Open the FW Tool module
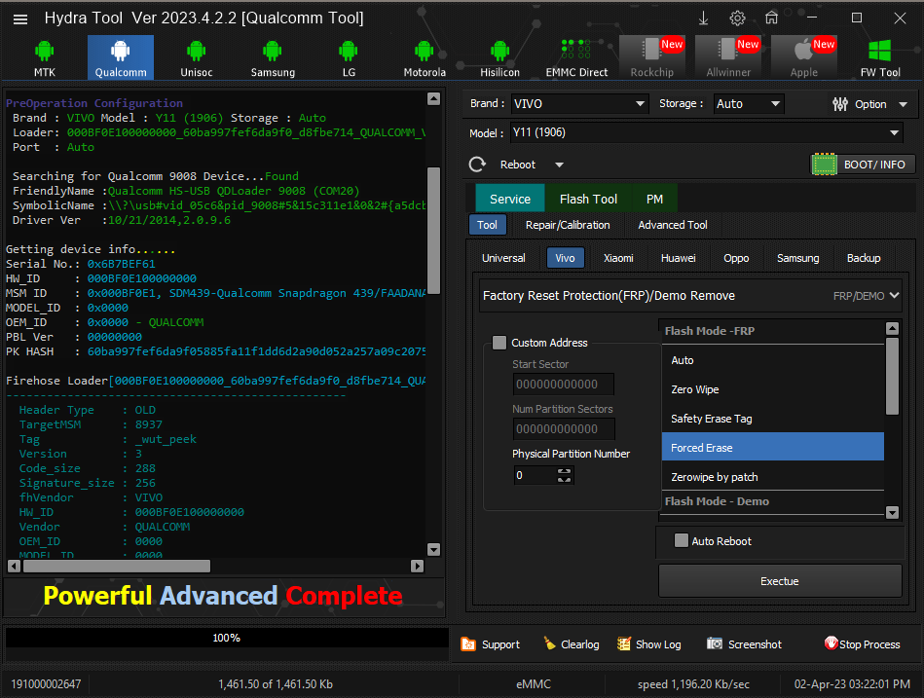 (x=880, y=57)
